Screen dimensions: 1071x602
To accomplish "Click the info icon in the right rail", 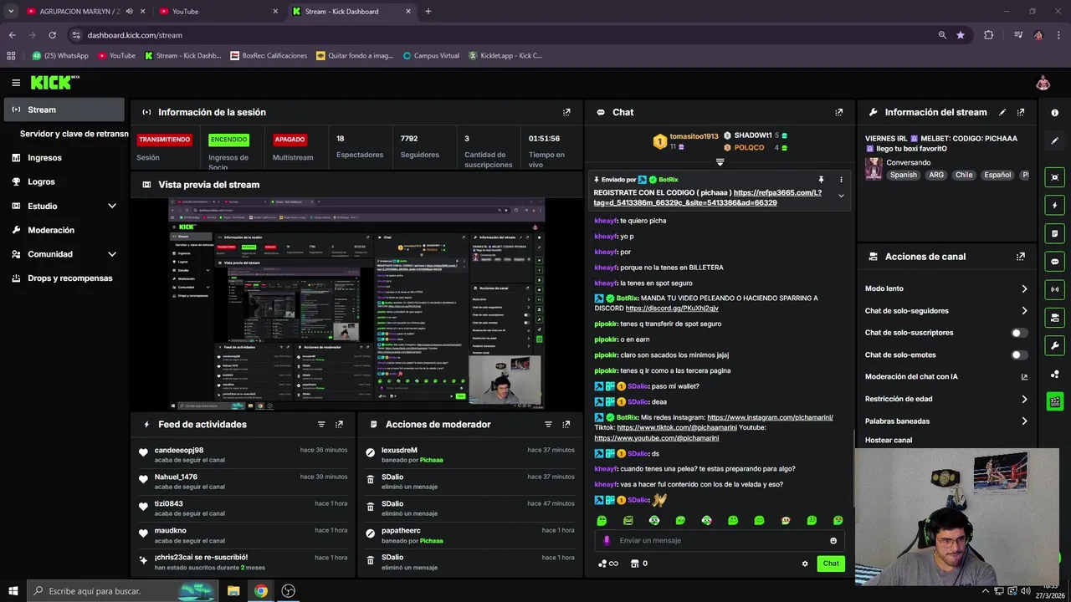I will point(1054,113).
